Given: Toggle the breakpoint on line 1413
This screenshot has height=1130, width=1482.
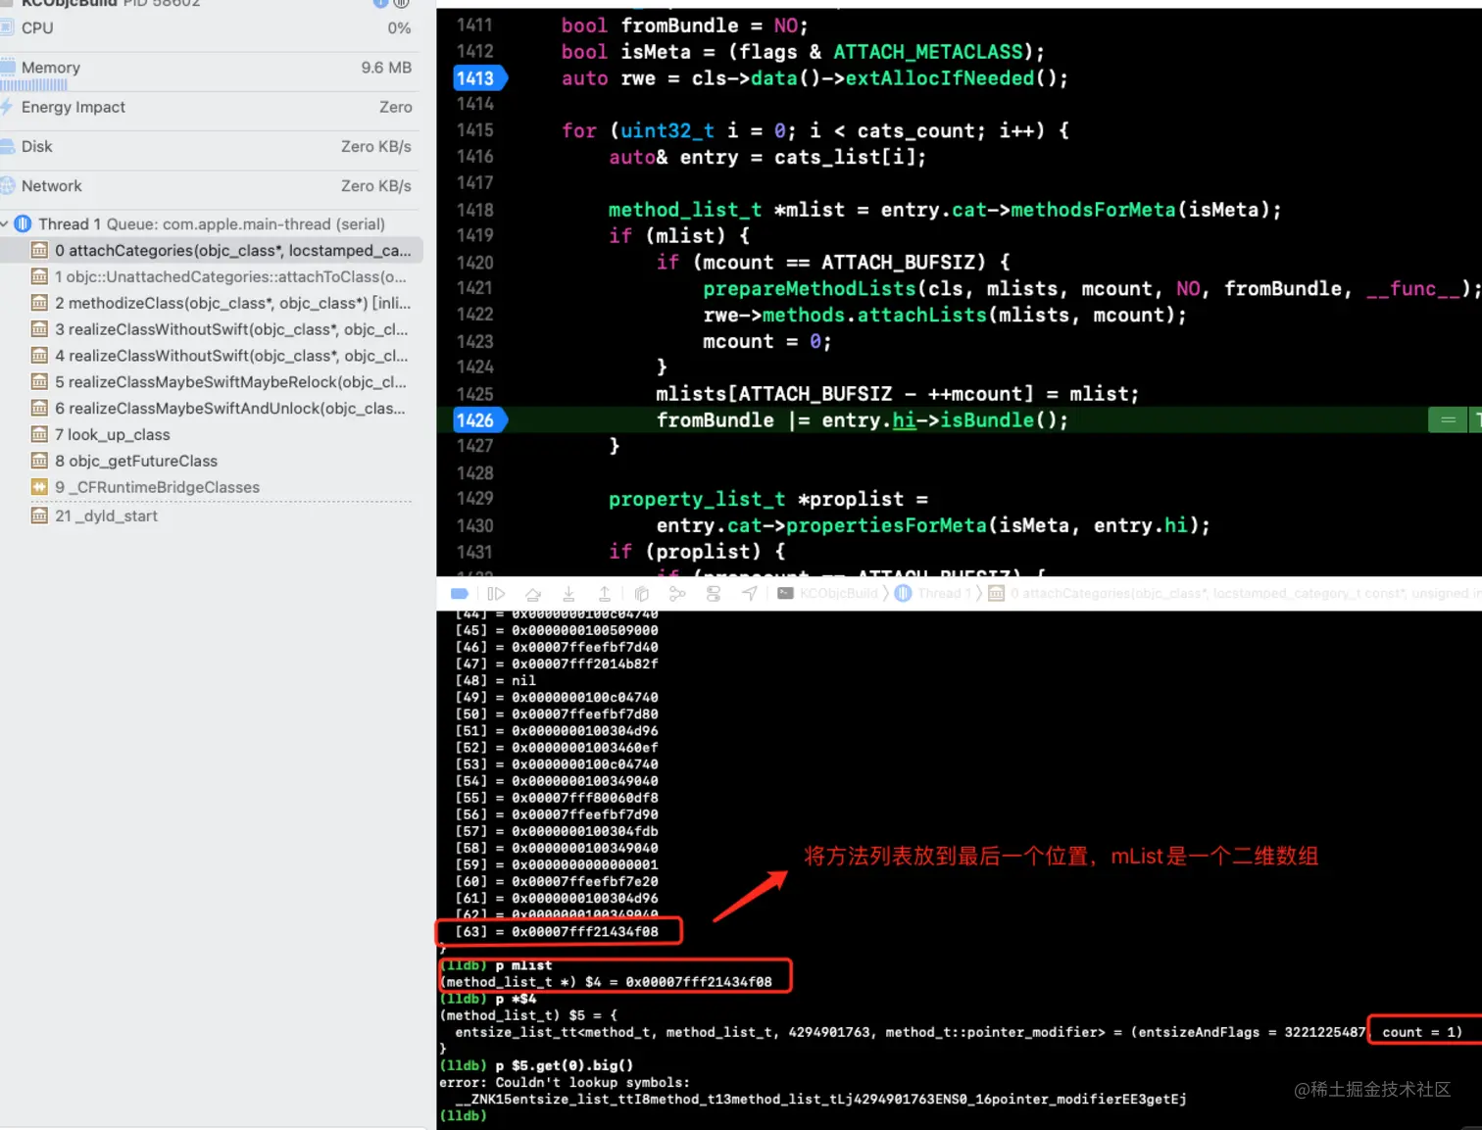Looking at the screenshot, I should 478,78.
